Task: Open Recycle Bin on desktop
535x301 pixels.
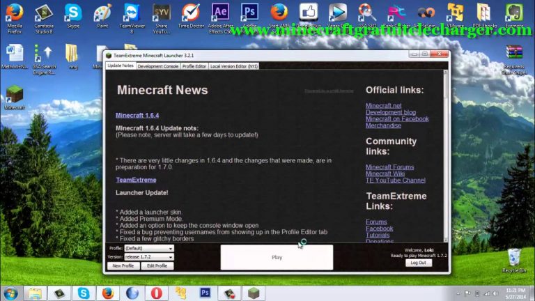Action: [x=514, y=260]
